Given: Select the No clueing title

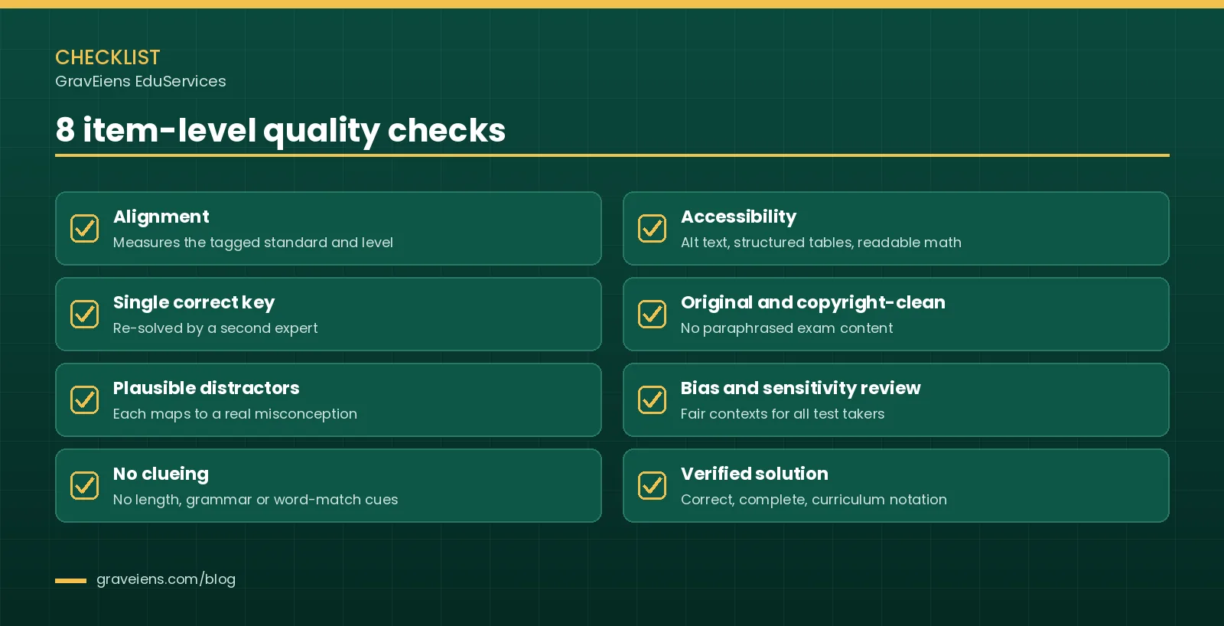Looking at the screenshot, I should 161,474.
